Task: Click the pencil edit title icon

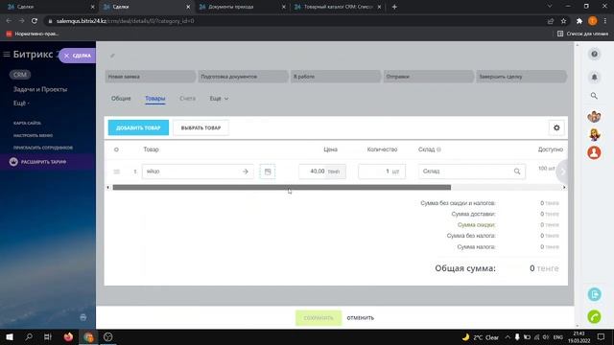Action: pyautogui.click(x=112, y=56)
